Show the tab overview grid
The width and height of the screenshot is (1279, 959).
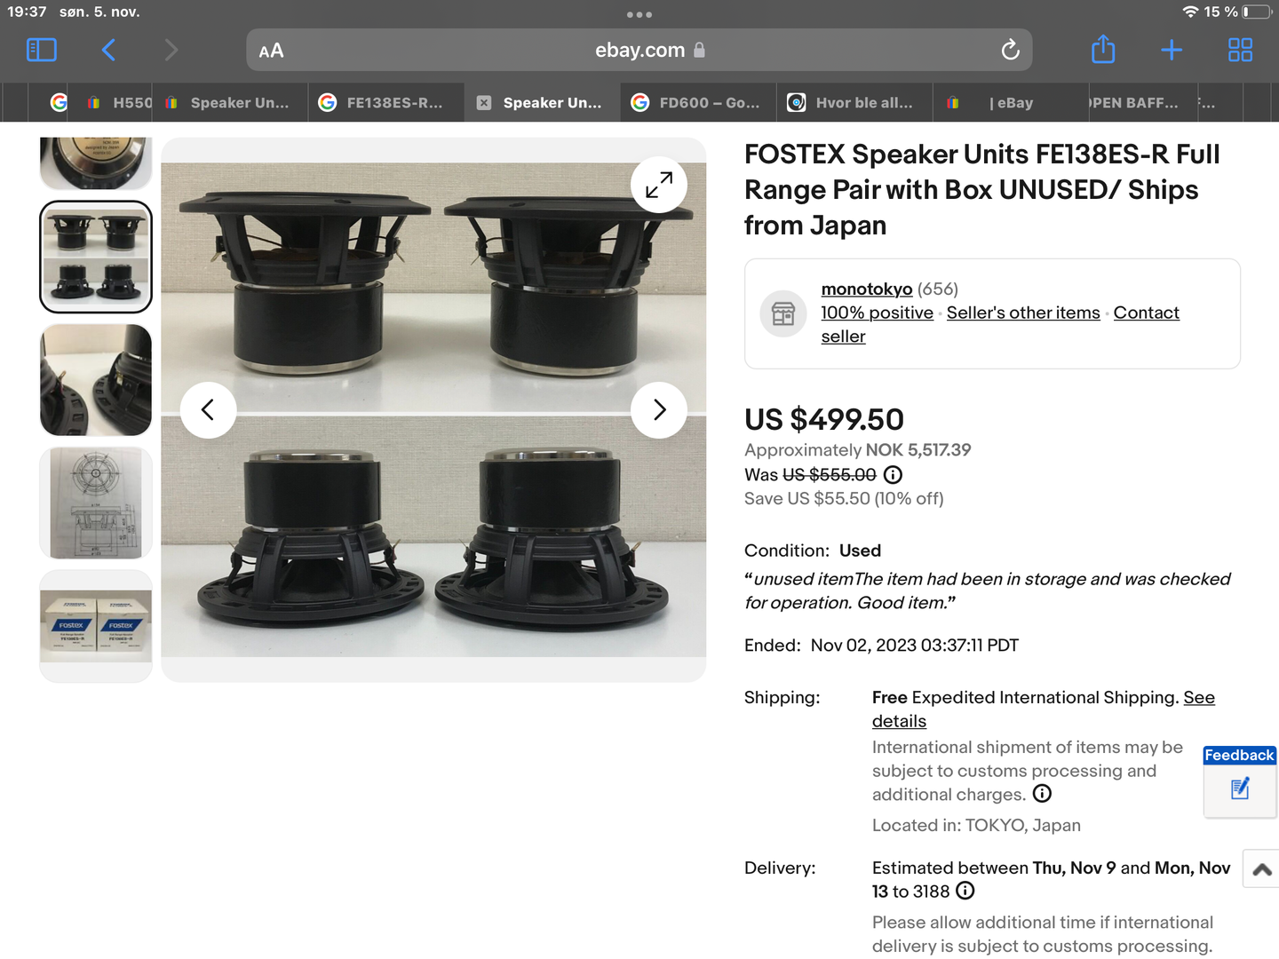click(x=1240, y=50)
